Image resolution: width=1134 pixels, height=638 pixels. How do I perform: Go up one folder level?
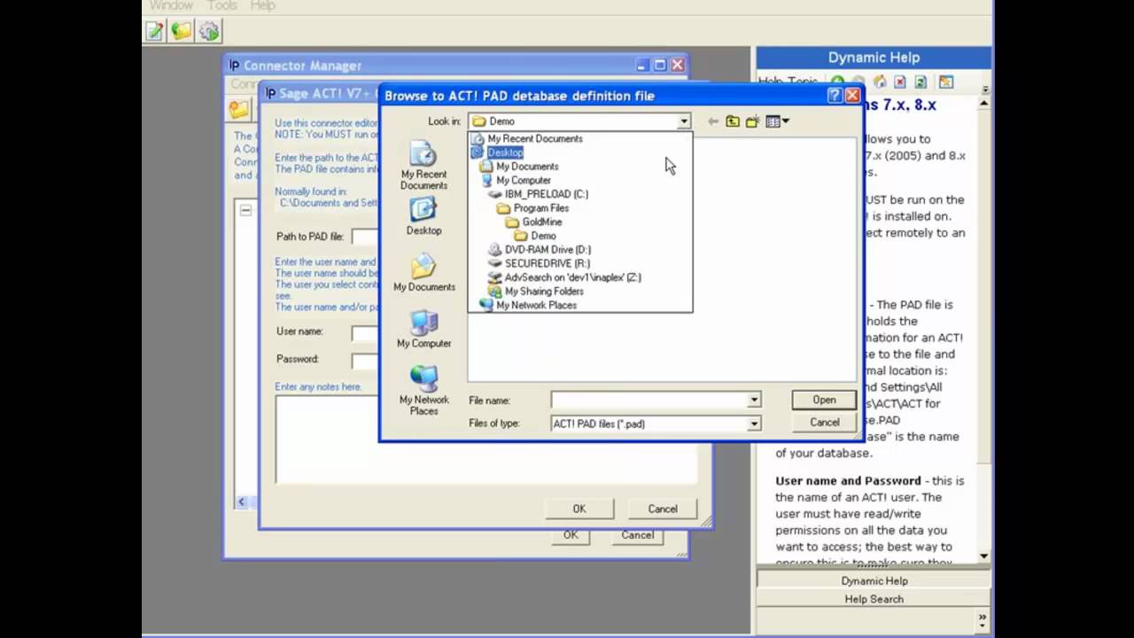tap(733, 121)
